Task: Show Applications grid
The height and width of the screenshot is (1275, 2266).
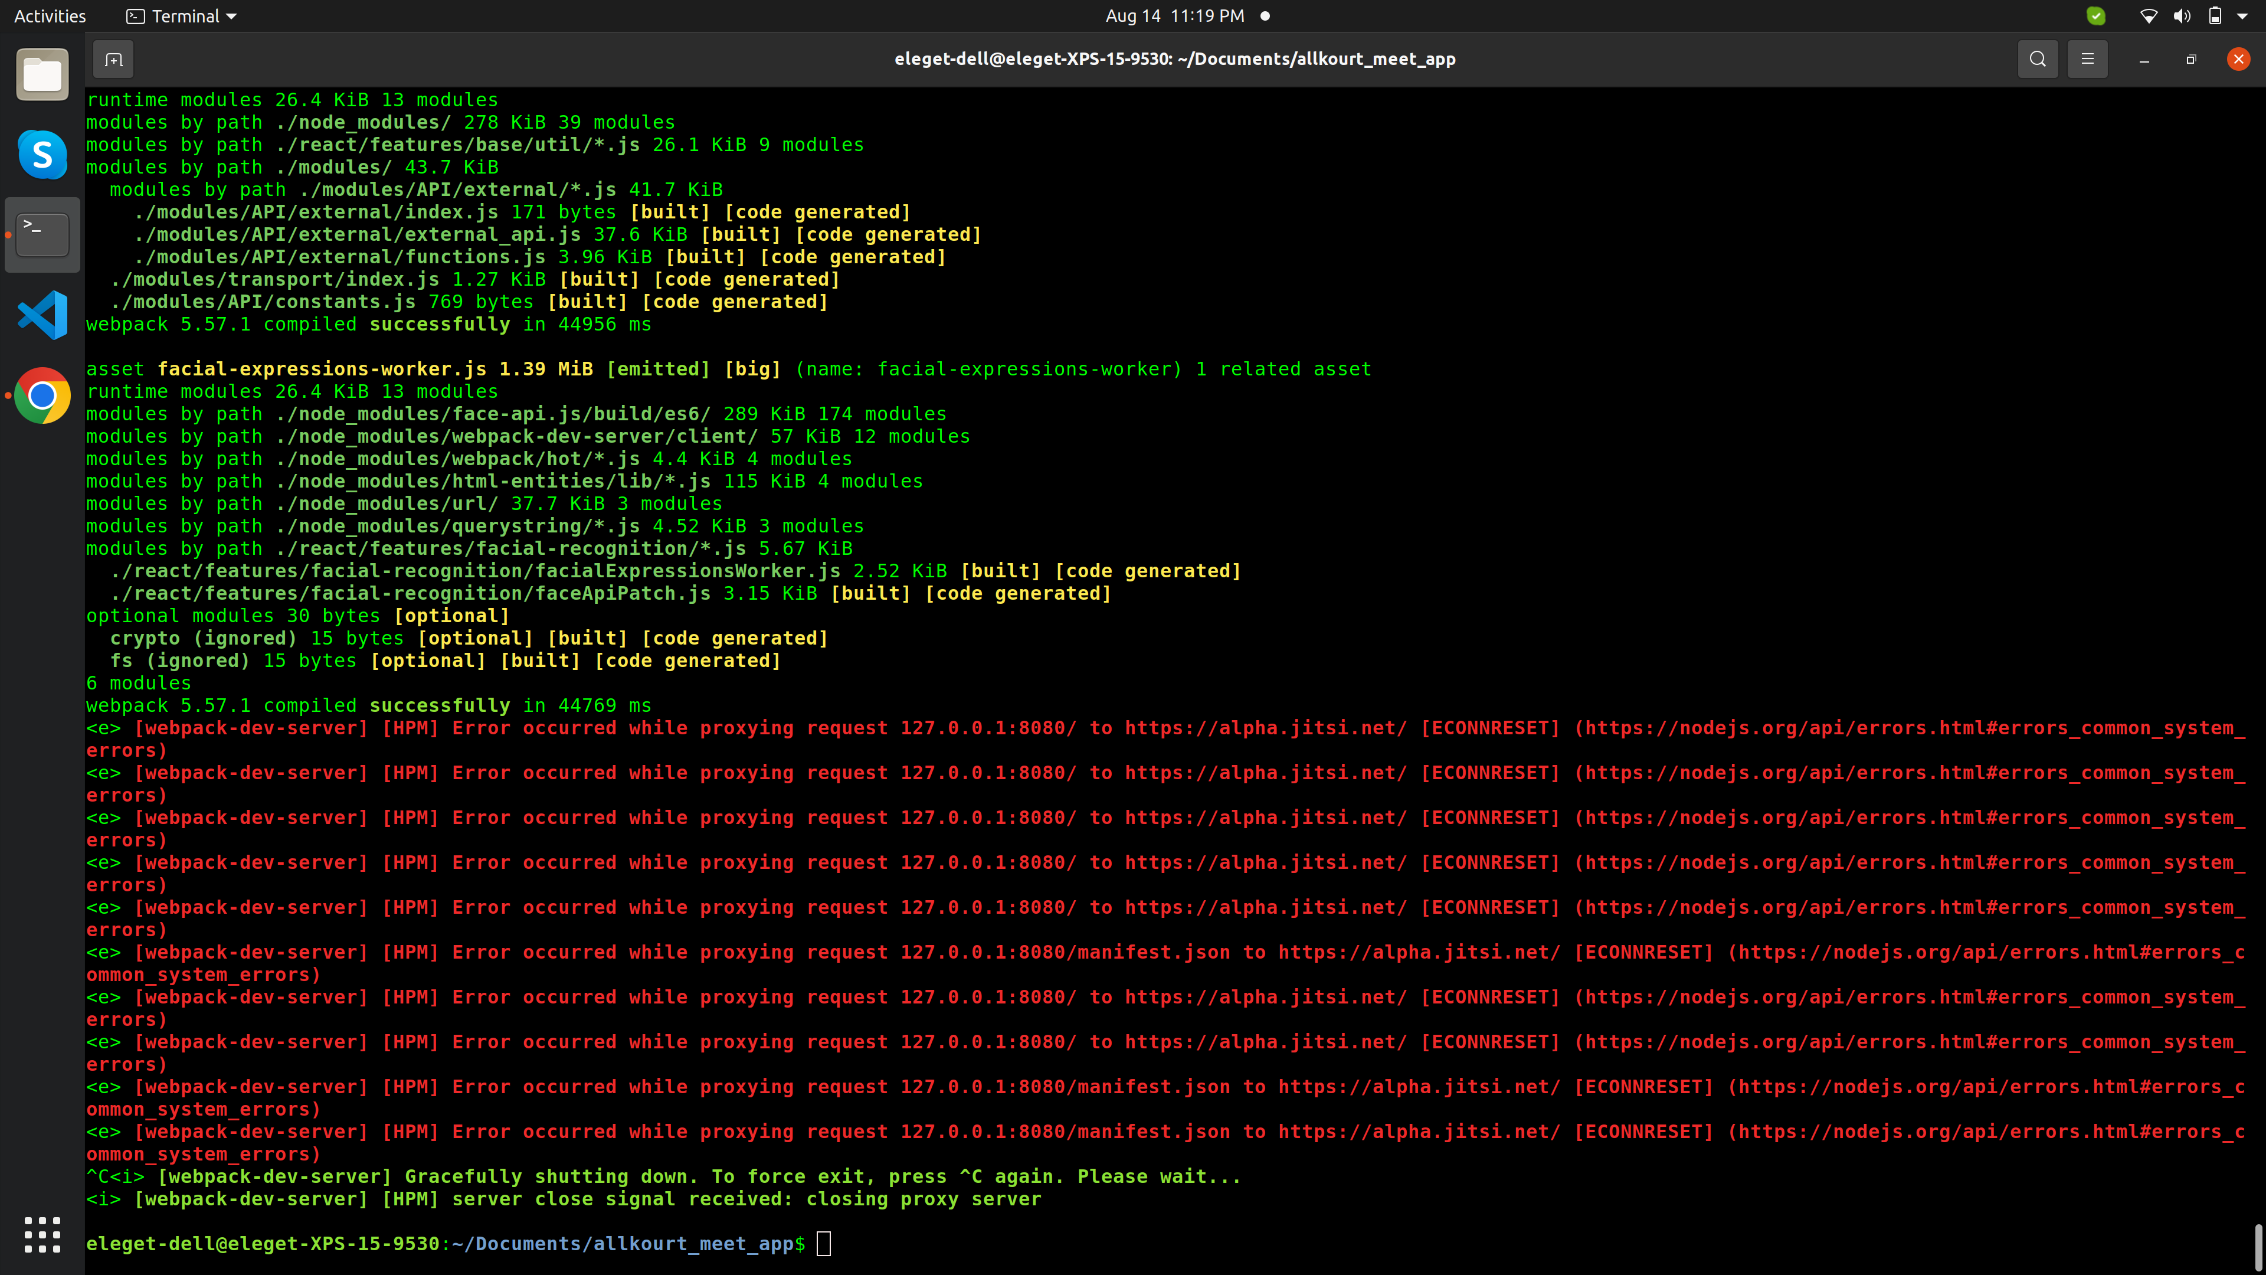Action: (x=42, y=1234)
